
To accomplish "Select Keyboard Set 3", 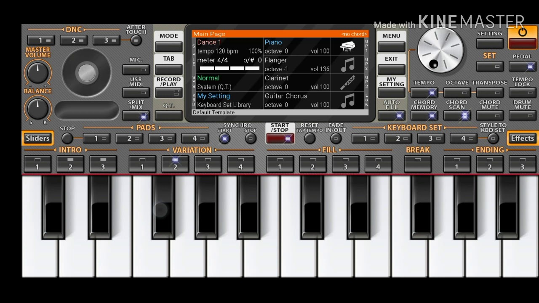I will 431,138.
